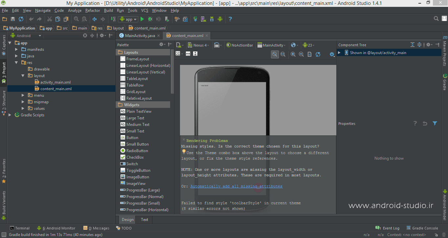The image size is (448, 238).
Task: Open the Nexus 4 device dropdown
Action: coord(198,45)
